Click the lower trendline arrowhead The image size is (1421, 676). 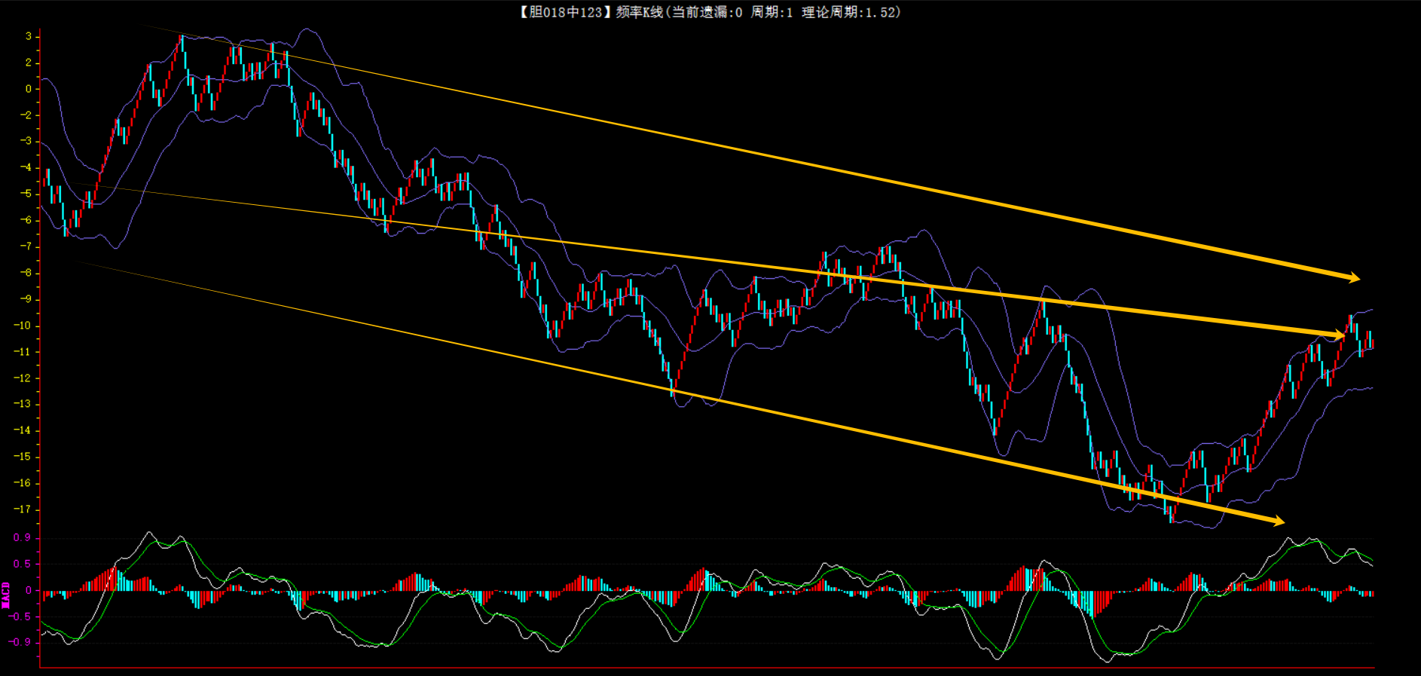click(x=1278, y=521)
